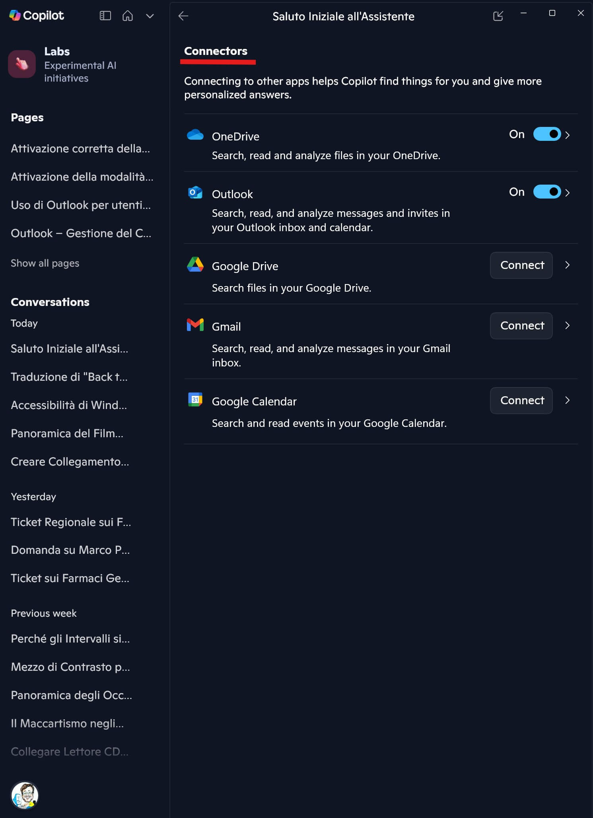Expand Google Drive connector details chevron
Screen dimensions: 593x818
[568, 265]
